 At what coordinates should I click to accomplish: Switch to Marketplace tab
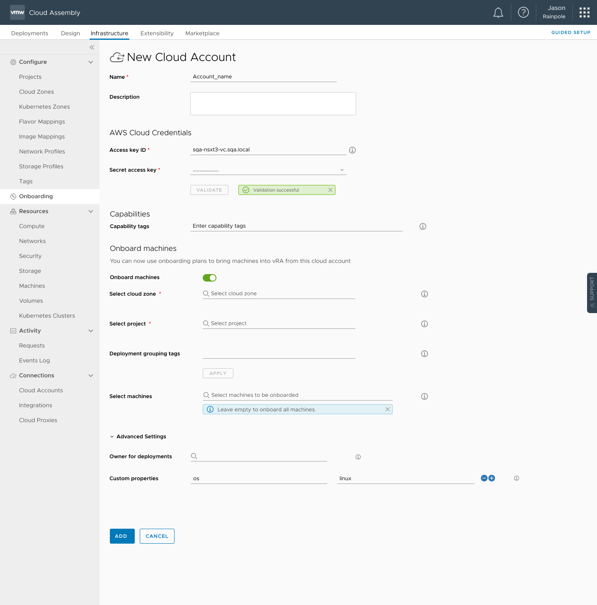point(202,33)
